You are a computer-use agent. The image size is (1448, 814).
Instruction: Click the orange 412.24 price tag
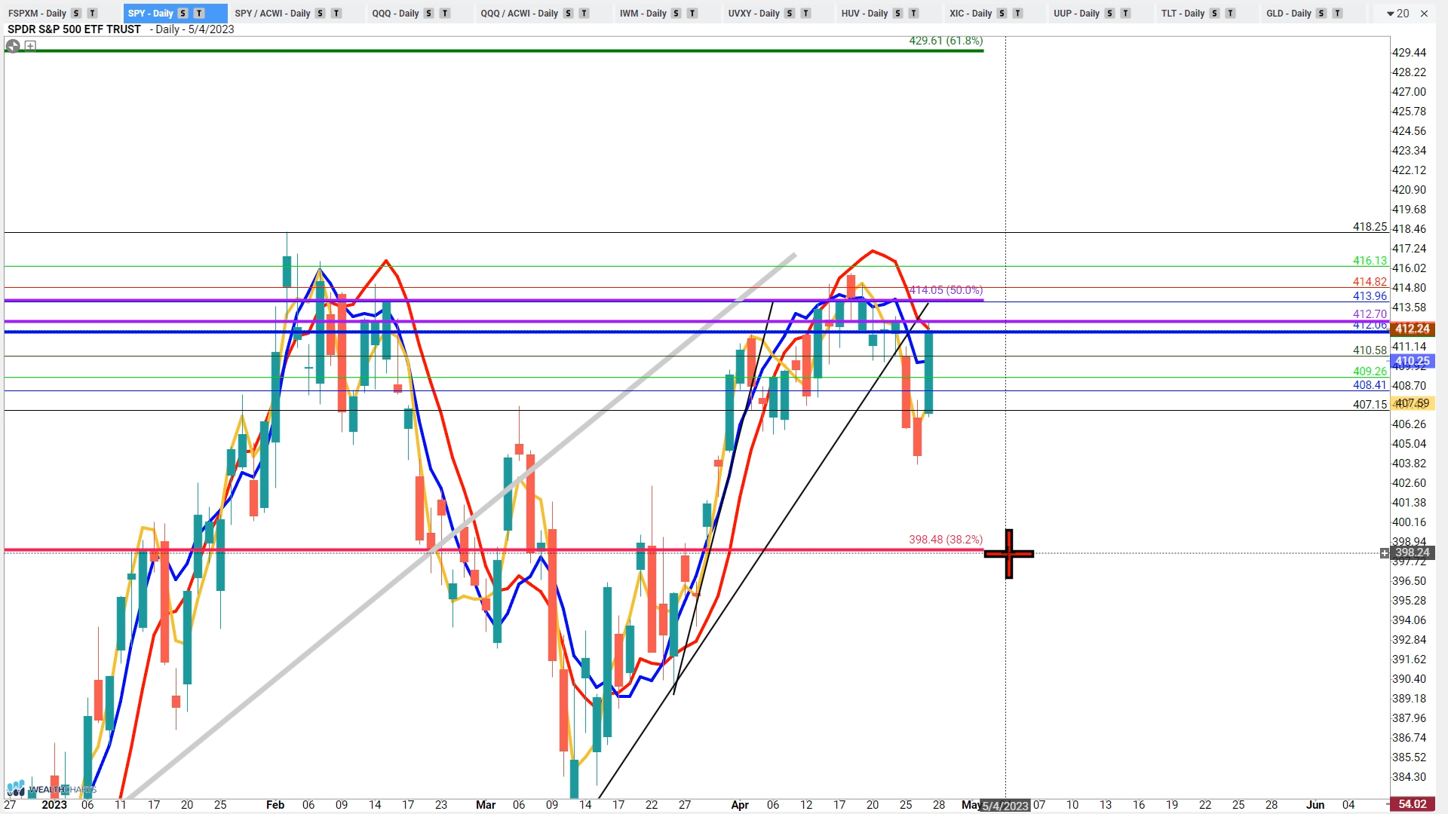(1413, 329)
